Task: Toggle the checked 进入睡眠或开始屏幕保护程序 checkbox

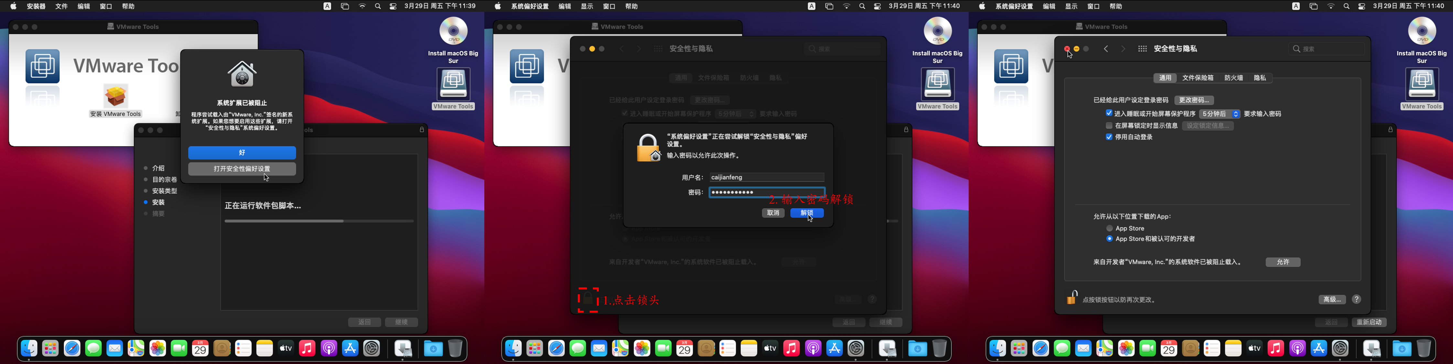Action: (1109, 113)
